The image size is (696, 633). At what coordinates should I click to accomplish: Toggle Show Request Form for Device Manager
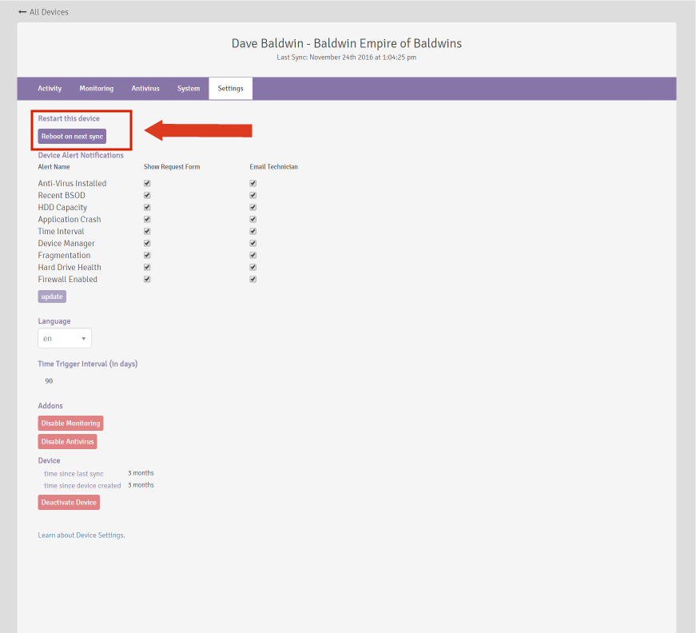(147, 243)
